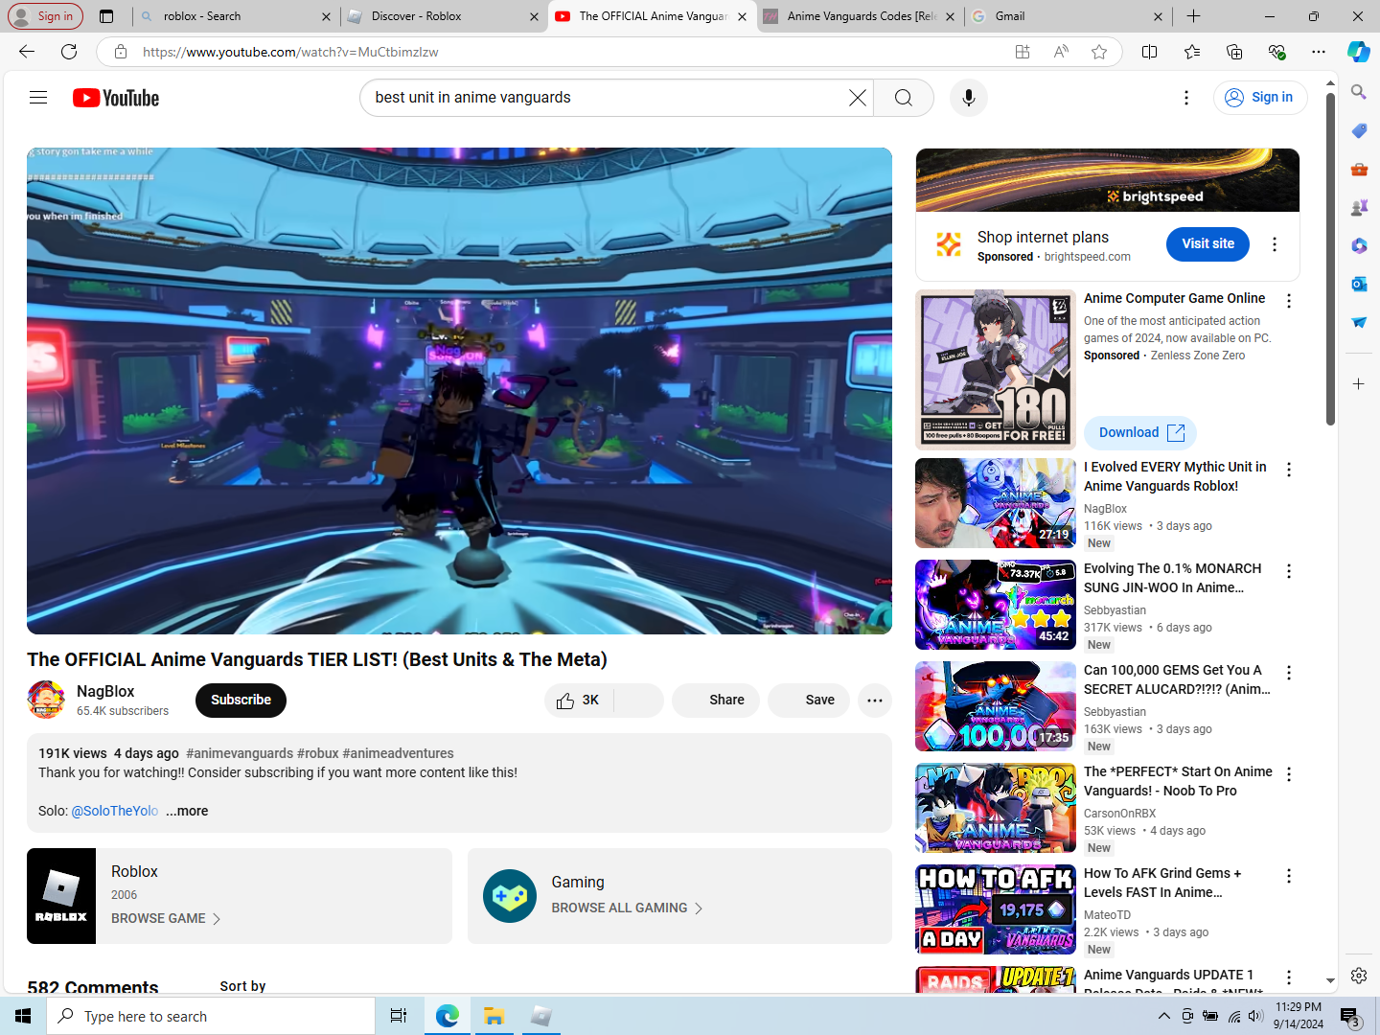Viewport: 1380px width, 1035px height.
Task: Dislike the video with thumbs-down button
Action: (638, 701)
